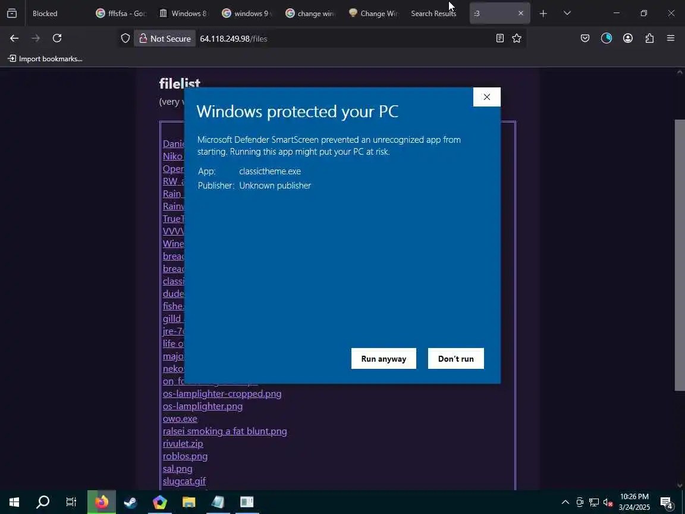Open sal.png link

pos(177,469)
